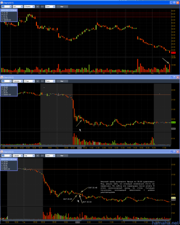Click the chart icon in top window title bar
Image resolution: width=180 pixels, height=225 pixels.
click(2, 3)
